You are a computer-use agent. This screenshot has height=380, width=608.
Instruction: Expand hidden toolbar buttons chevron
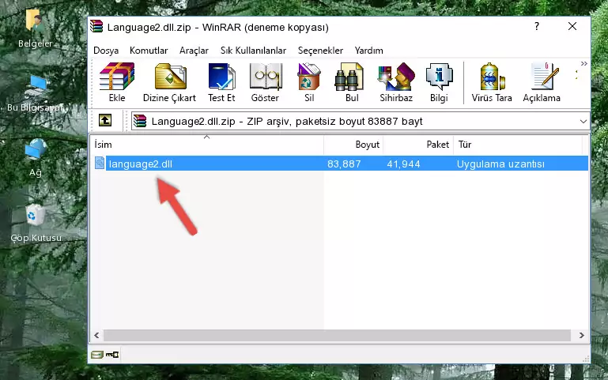[x=584, y=63]
